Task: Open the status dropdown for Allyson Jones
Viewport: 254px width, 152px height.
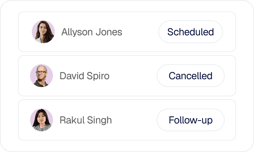Action: click(190, 32)
